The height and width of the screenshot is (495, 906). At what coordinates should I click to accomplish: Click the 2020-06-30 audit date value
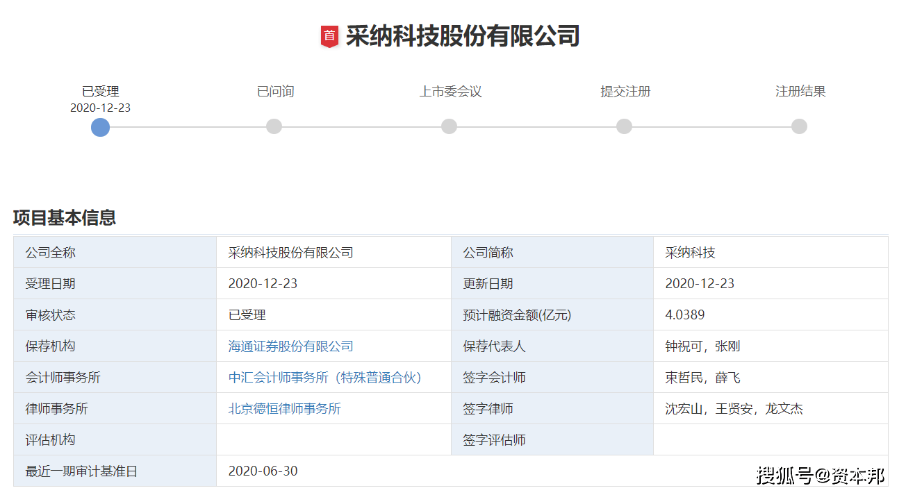pyautogui.click(x=263, y=471)
